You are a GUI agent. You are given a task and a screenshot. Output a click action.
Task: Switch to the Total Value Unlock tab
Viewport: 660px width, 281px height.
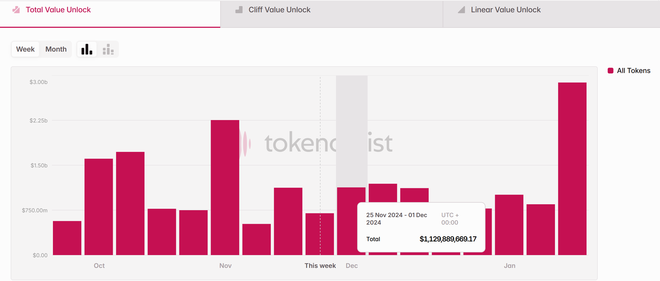click(x=110, y=14)
